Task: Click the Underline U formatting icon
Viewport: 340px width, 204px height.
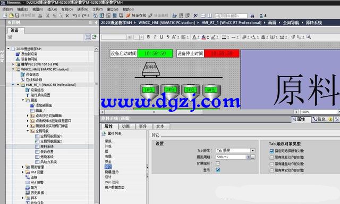Action: [161, 37]
